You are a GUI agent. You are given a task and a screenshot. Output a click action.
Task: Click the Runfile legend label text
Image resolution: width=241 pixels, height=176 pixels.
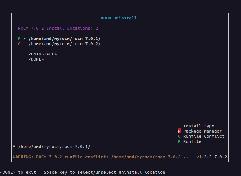click(x=192, y=141)
